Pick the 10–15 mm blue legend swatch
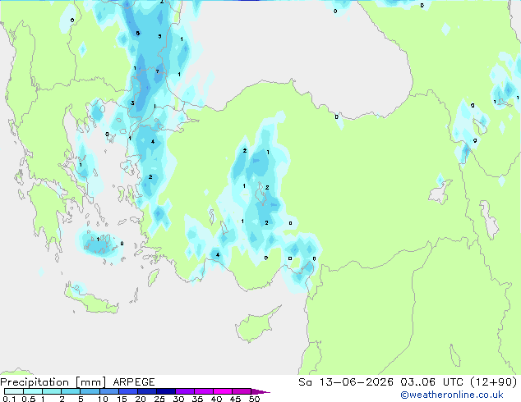The height and width of the screenshot is (402, 521). click(108, 391)
